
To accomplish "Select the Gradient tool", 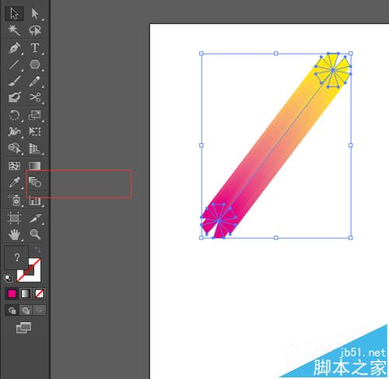I will (x=35, y=166).
